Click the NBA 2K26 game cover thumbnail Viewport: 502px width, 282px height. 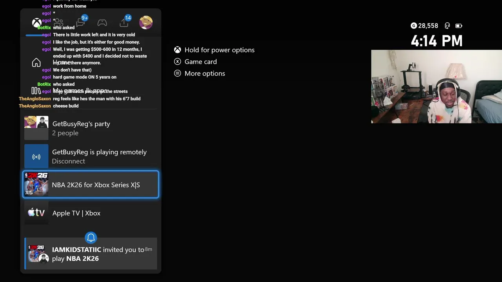pyautogui.click(x=36, y=184)
